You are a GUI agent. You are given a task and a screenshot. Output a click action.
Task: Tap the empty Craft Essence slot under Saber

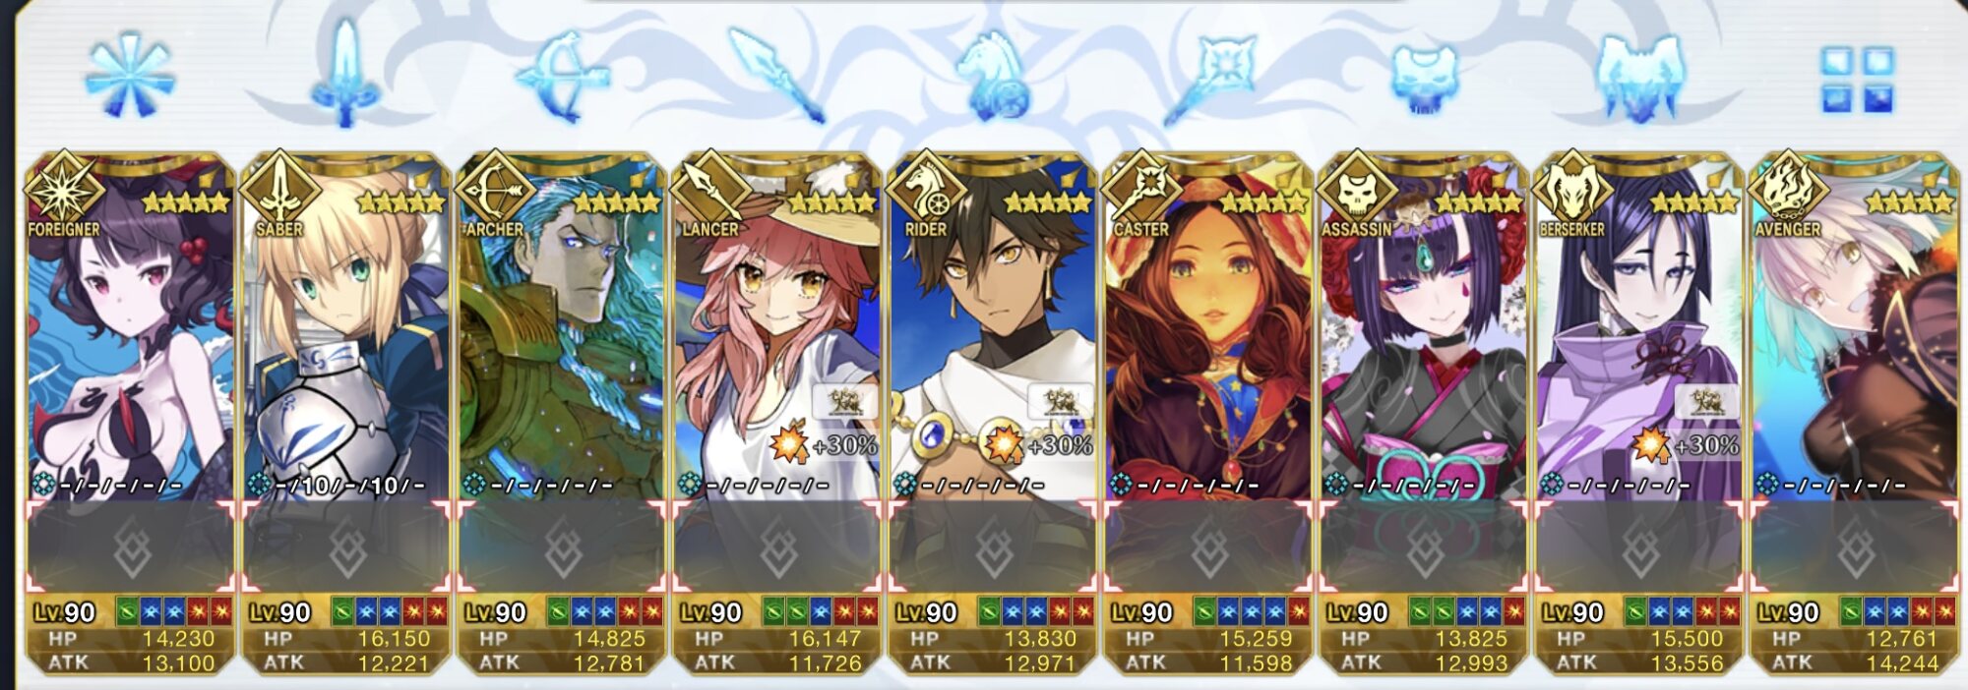[x=345, y=547]
